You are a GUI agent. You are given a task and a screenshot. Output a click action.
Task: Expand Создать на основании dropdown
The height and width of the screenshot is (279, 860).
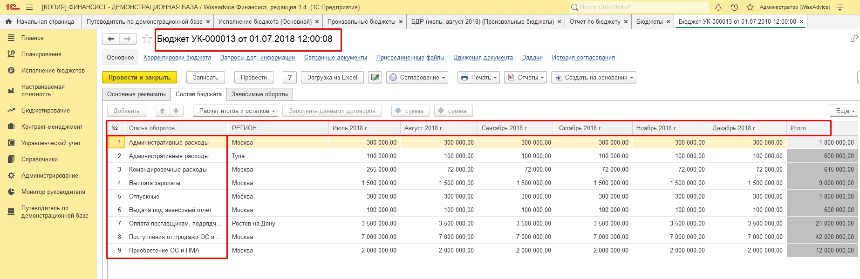pyautogui.click(x=594, y=78)
